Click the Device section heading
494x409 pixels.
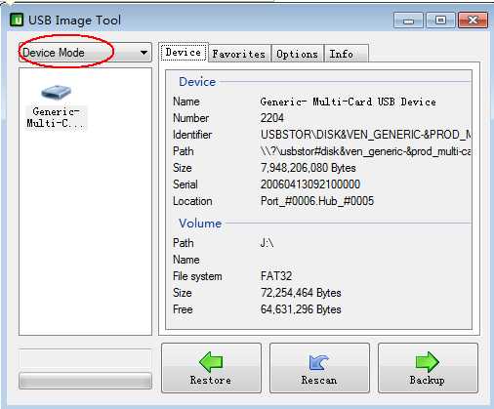click(x=197, y=82)
